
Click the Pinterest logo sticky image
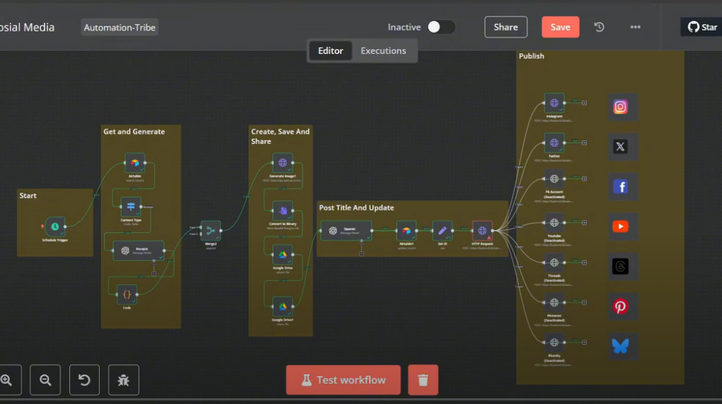click(x=620, y=306)
